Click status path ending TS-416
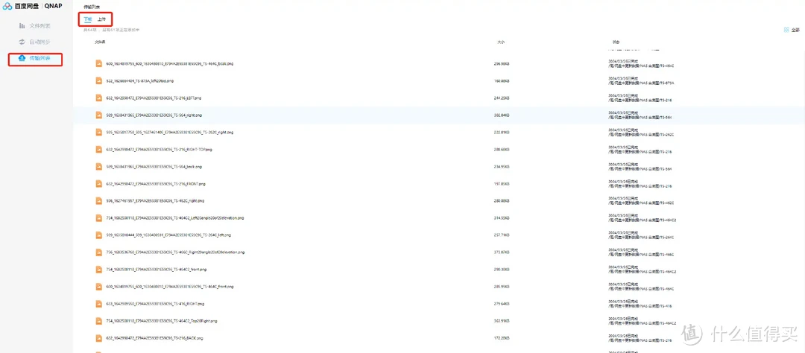The height and width of the screenshot is (353, 805). click(x=640, y=306)
